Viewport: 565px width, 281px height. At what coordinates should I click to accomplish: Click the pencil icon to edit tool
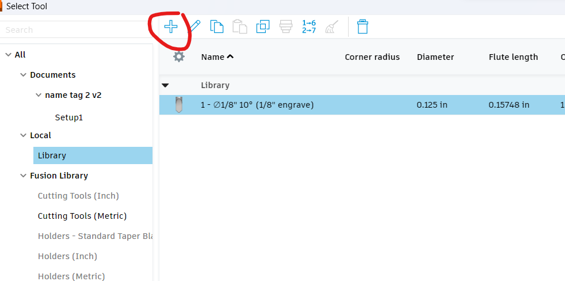tap(194, 26)
